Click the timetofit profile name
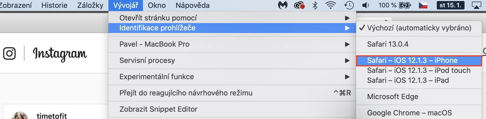Viewport: 486px width, 119px height. (x=52, y=116)
